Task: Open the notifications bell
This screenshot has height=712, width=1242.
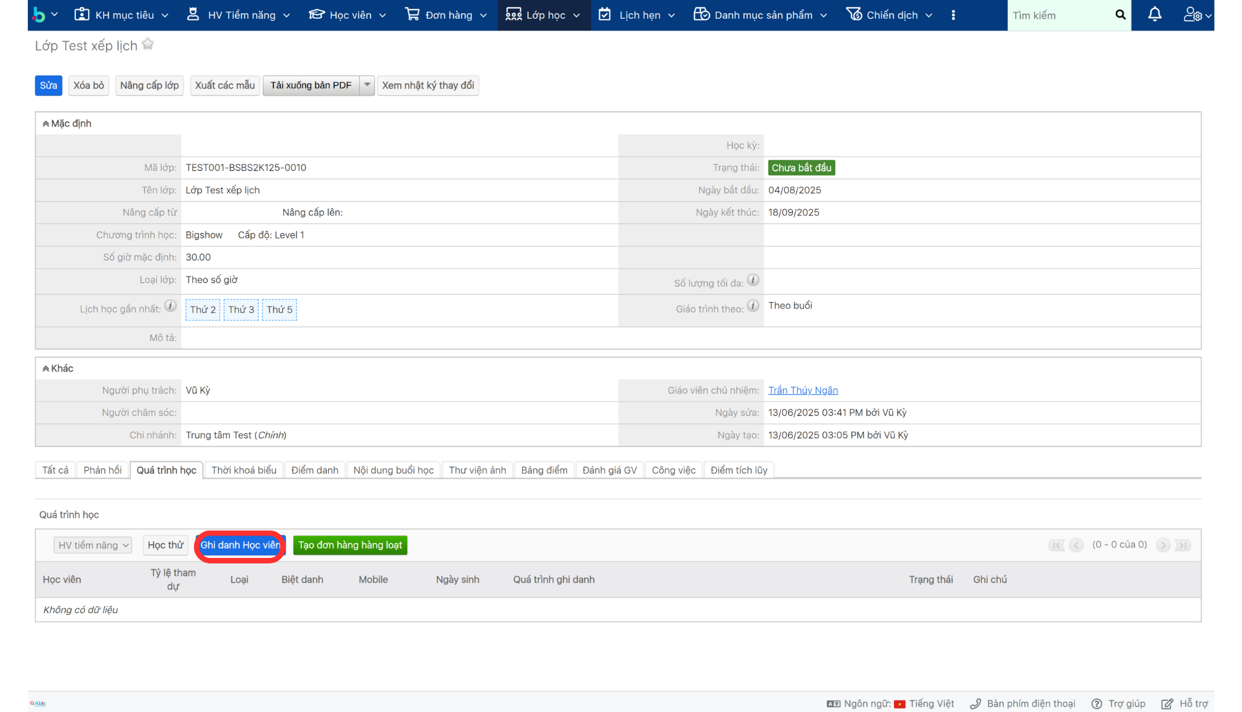Action: coord(1155,15)
